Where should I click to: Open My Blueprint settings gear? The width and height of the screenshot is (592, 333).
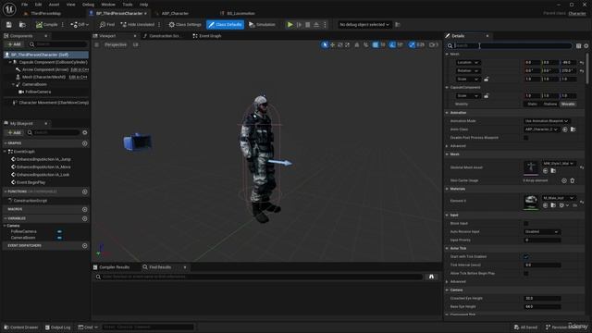[84, 132]
